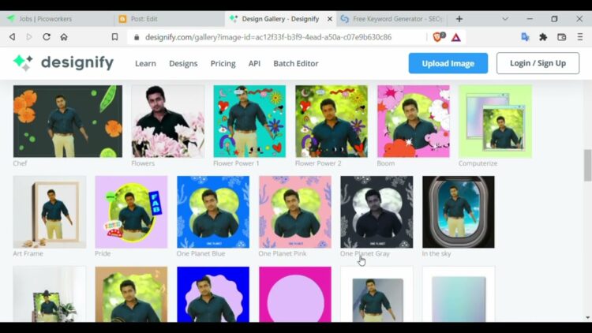Screen dimensions: 592x333
Task: Open the API menu link
Action: coord(254,63)
